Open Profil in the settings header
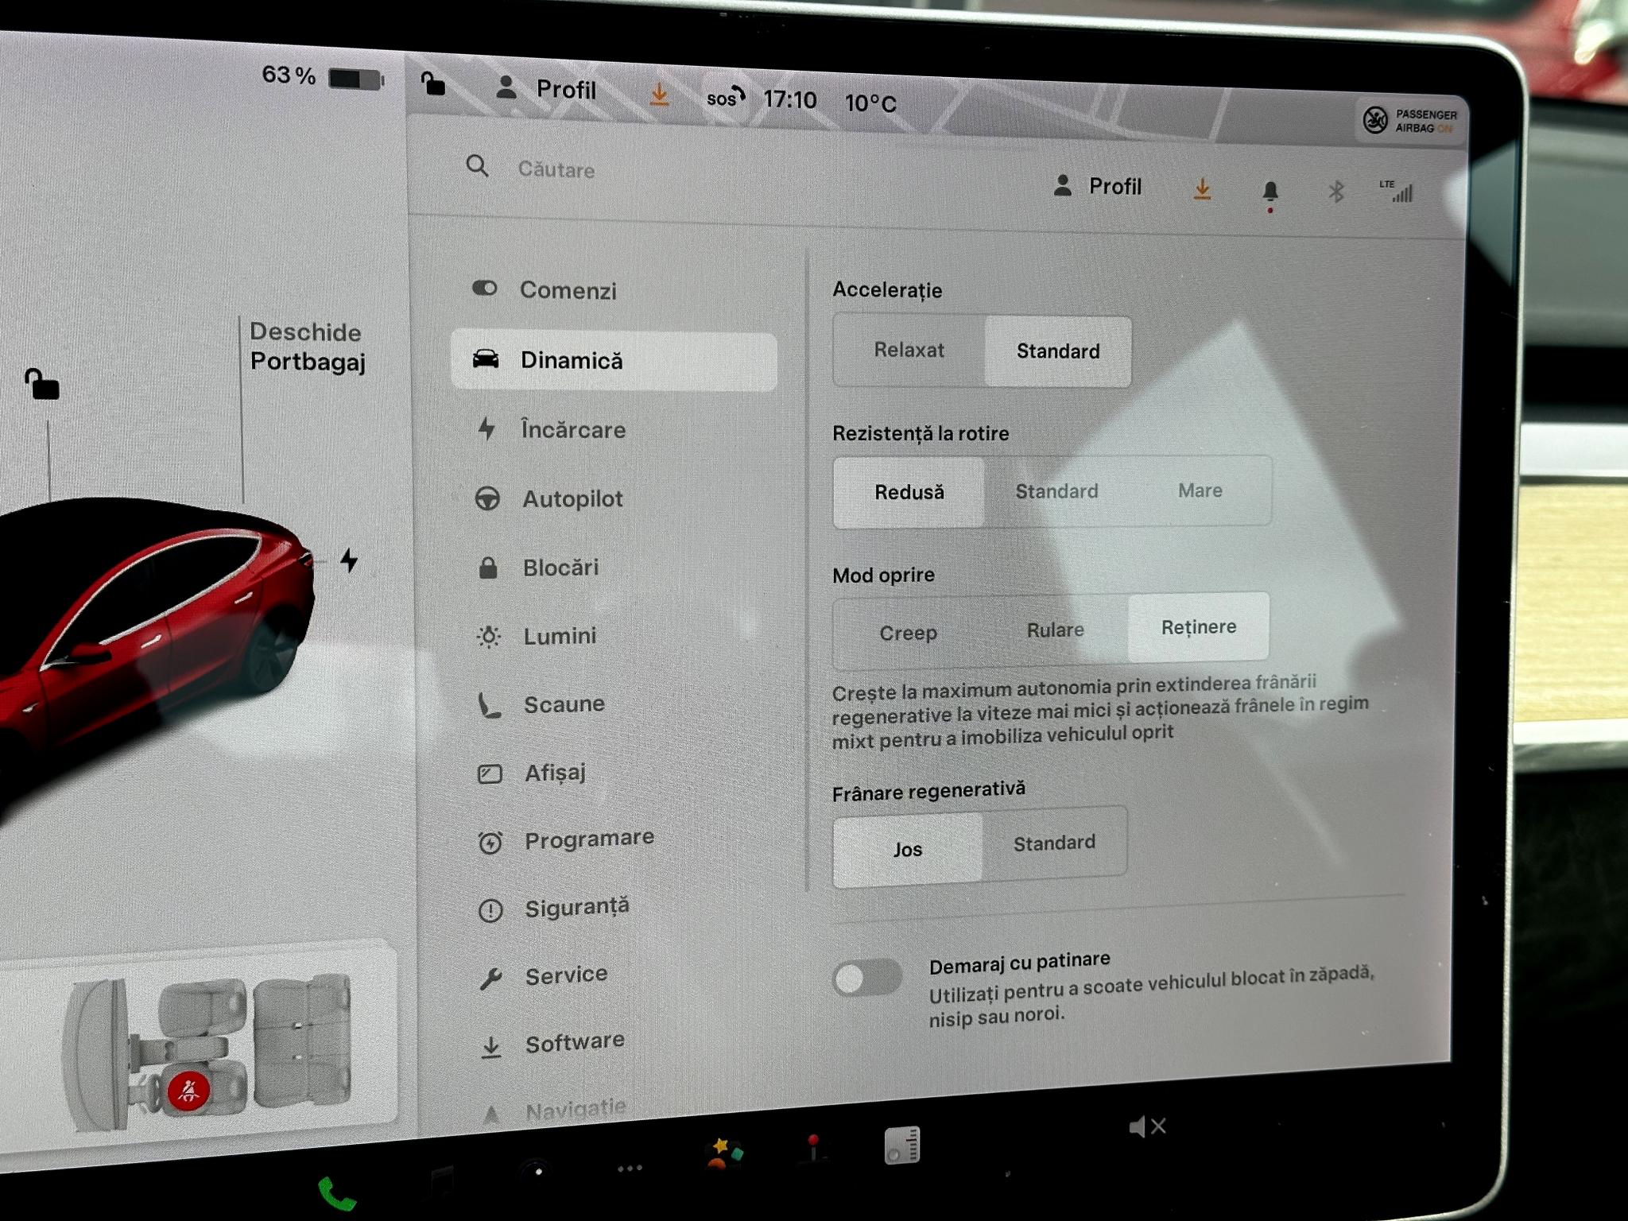 [x=1097, y=186]
